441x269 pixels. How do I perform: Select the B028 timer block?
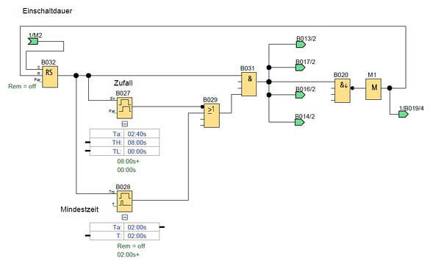[x=125, y=201]
